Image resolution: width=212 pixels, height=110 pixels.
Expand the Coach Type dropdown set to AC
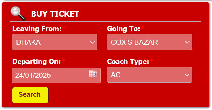(150, 75)
